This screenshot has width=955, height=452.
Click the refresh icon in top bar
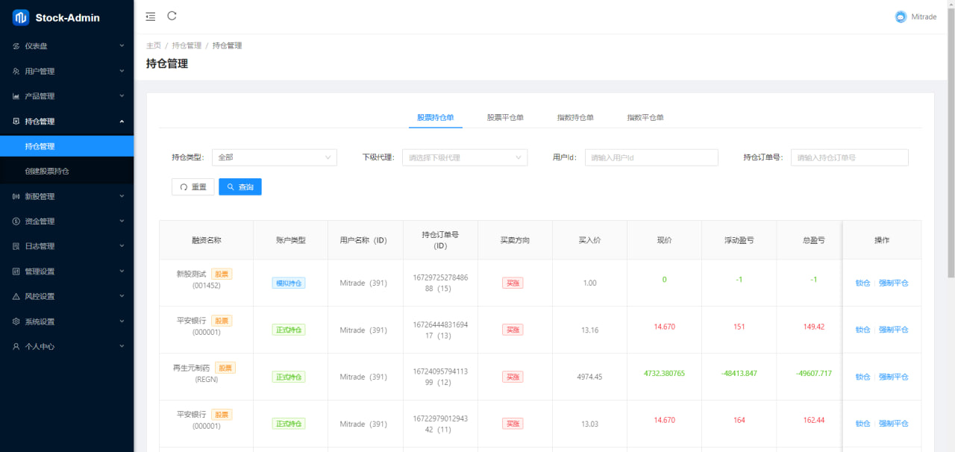tap(172, 16)
